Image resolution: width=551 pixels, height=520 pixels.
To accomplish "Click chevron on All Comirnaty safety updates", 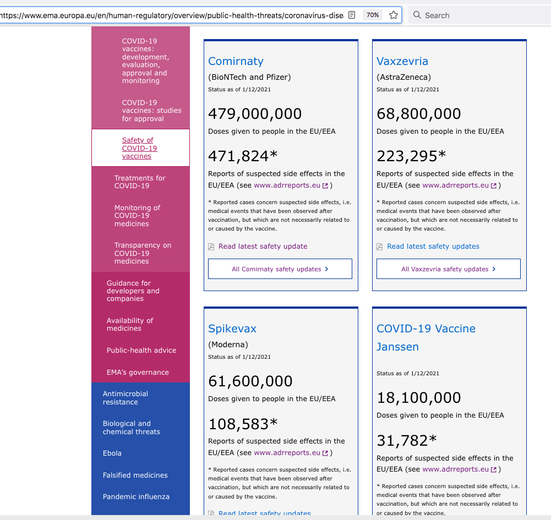I will pyautogui.click(x=326, y=269).
